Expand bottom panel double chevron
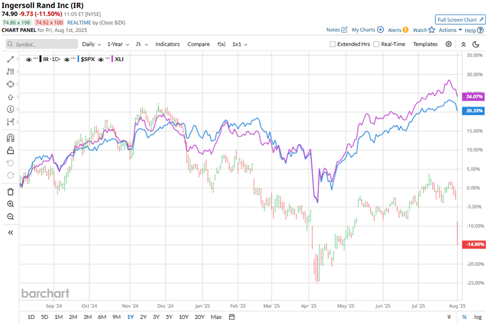Screen dimensions: 486x324 (x=449, y=317)
